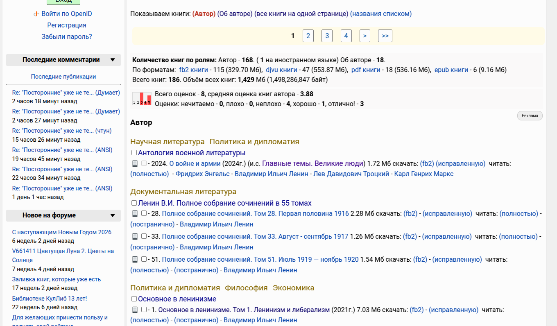Collapse the Новое на форуме panel arrow

113,215
